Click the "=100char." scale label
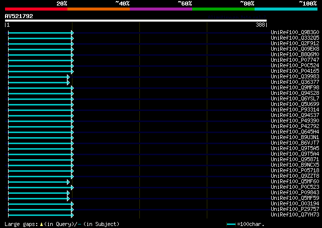The image size is (322, 228). coord(251,224)
